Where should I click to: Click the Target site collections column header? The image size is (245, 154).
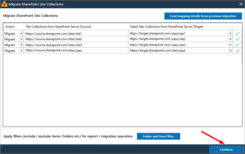pos(180,27)
